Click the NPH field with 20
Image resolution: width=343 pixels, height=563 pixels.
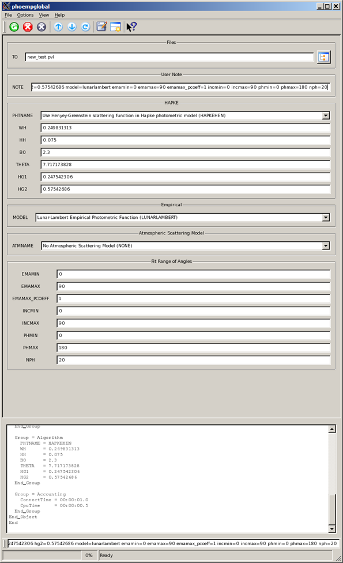pyautogui.click(x=193, y=360)
